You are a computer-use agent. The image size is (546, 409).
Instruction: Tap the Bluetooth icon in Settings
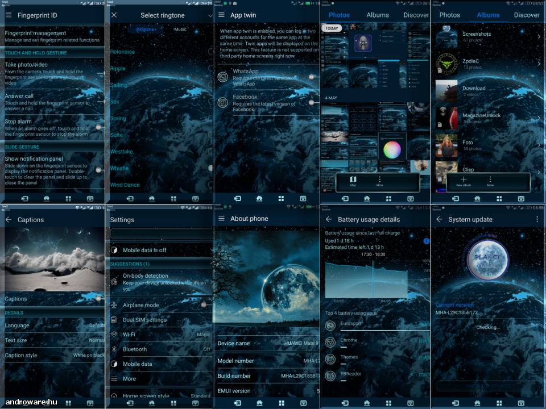click(x=114, y=349)
